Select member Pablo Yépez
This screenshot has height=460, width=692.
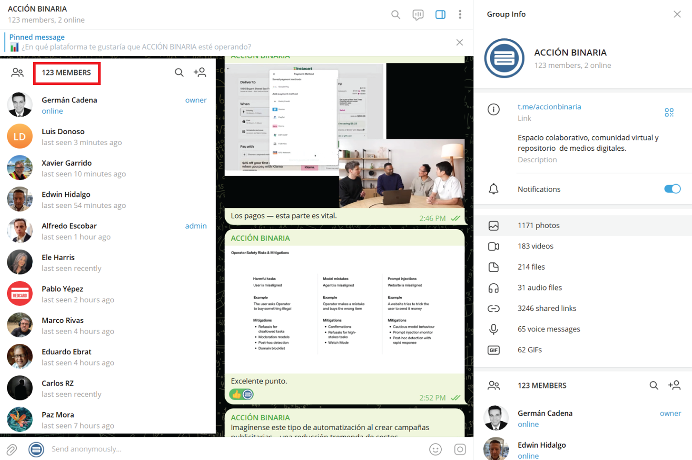(x=107, y=294)
